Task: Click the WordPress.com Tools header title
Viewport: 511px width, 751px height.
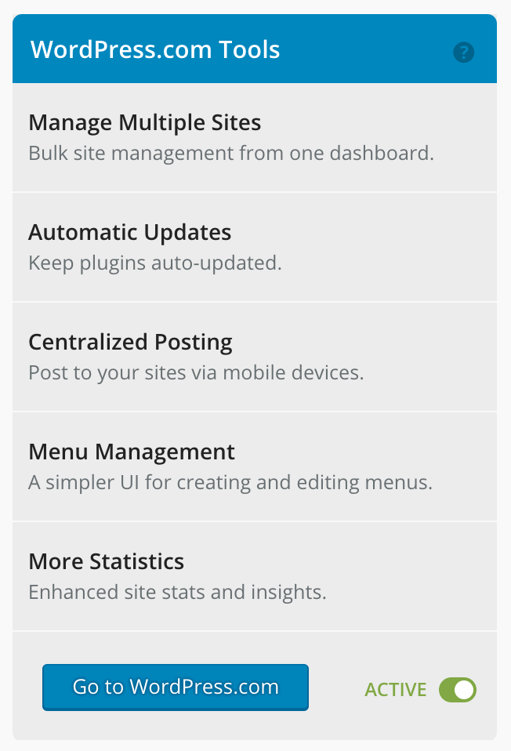Action: [x=155, y=49]
